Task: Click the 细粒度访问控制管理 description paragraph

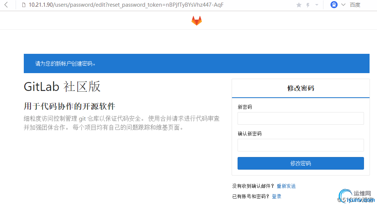Action: 122,123
